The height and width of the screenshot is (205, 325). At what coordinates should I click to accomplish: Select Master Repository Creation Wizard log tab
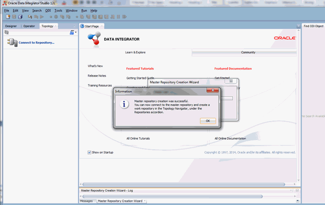coord(120,201)
